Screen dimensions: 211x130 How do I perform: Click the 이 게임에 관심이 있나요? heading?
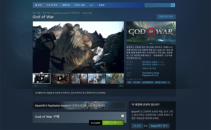[145, 105]
